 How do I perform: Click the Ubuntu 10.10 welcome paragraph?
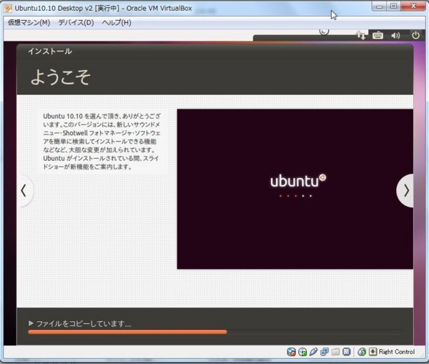point(102,141)
